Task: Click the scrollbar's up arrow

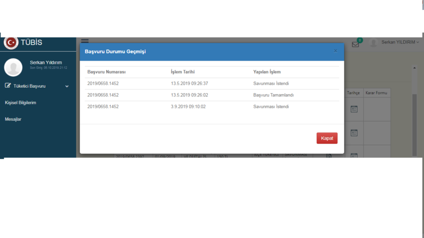Action: tap(414, 68)
